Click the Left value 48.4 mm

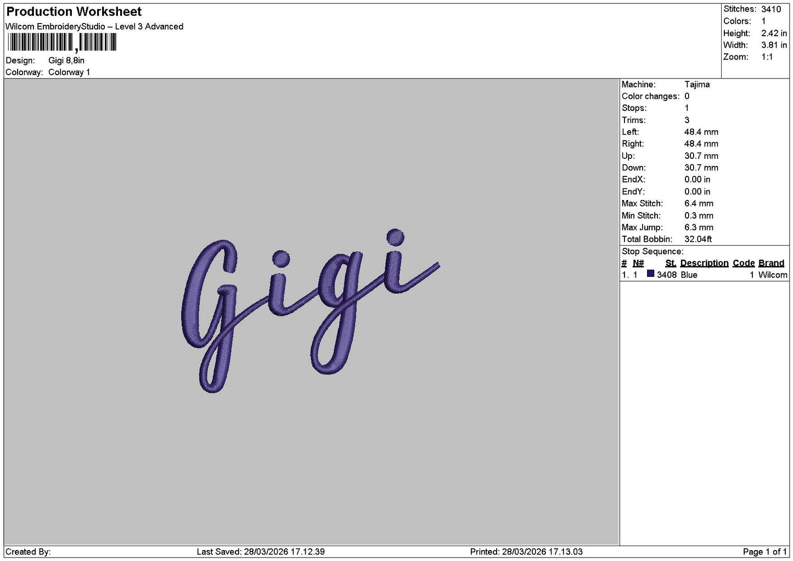point(701,132)
